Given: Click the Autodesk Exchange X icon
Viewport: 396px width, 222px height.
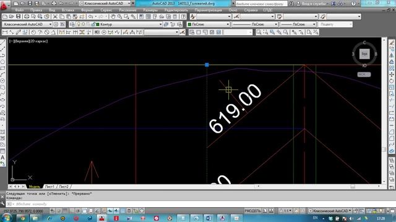Looking at the screenshot, I should tap(334, 4).
